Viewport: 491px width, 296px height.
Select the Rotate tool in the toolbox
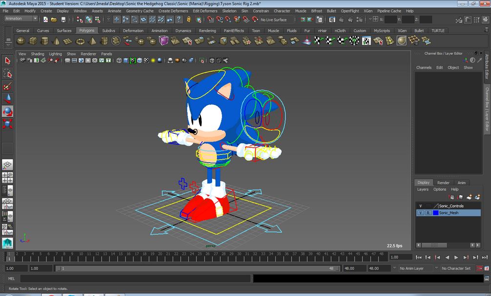(x=7, y=111)
